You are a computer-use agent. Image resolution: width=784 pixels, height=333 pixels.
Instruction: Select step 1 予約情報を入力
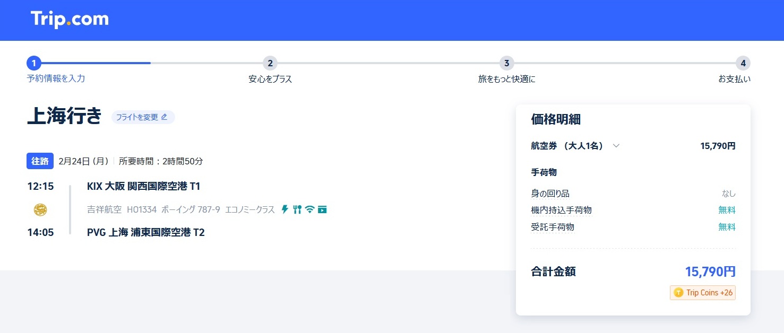34,64
